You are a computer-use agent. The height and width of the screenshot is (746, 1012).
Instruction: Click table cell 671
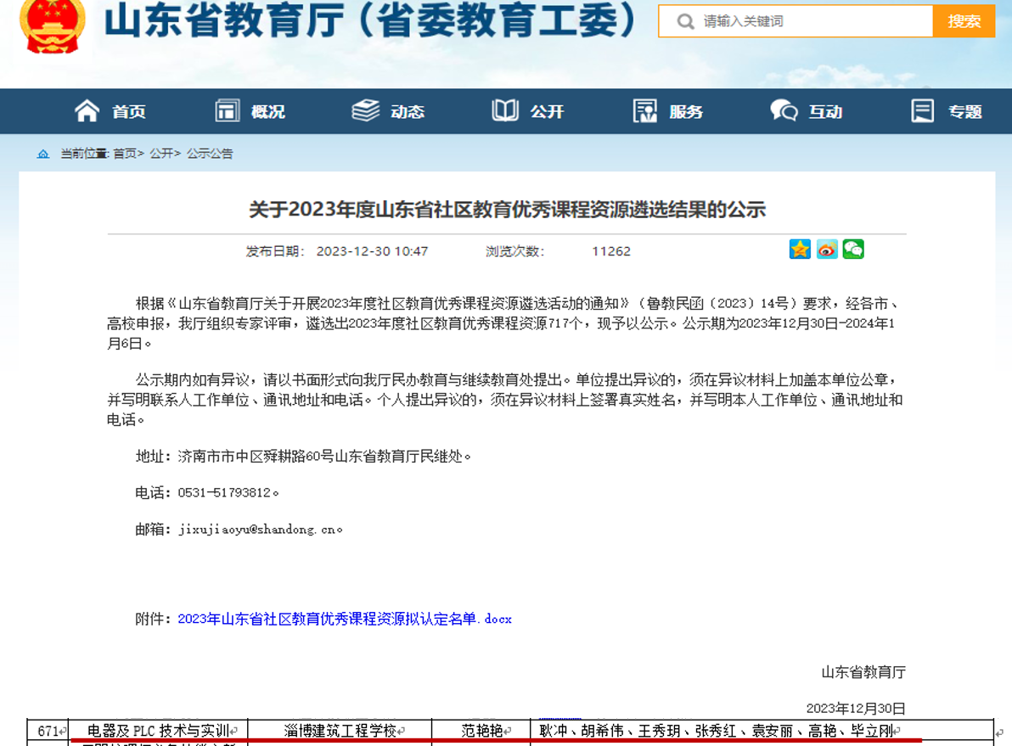pos(48,732)
